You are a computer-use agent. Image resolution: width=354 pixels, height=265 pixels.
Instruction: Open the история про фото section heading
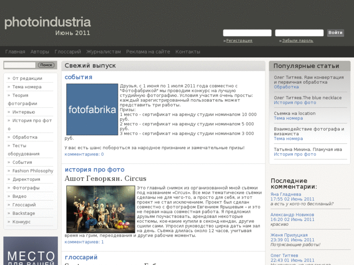point(94,170)
